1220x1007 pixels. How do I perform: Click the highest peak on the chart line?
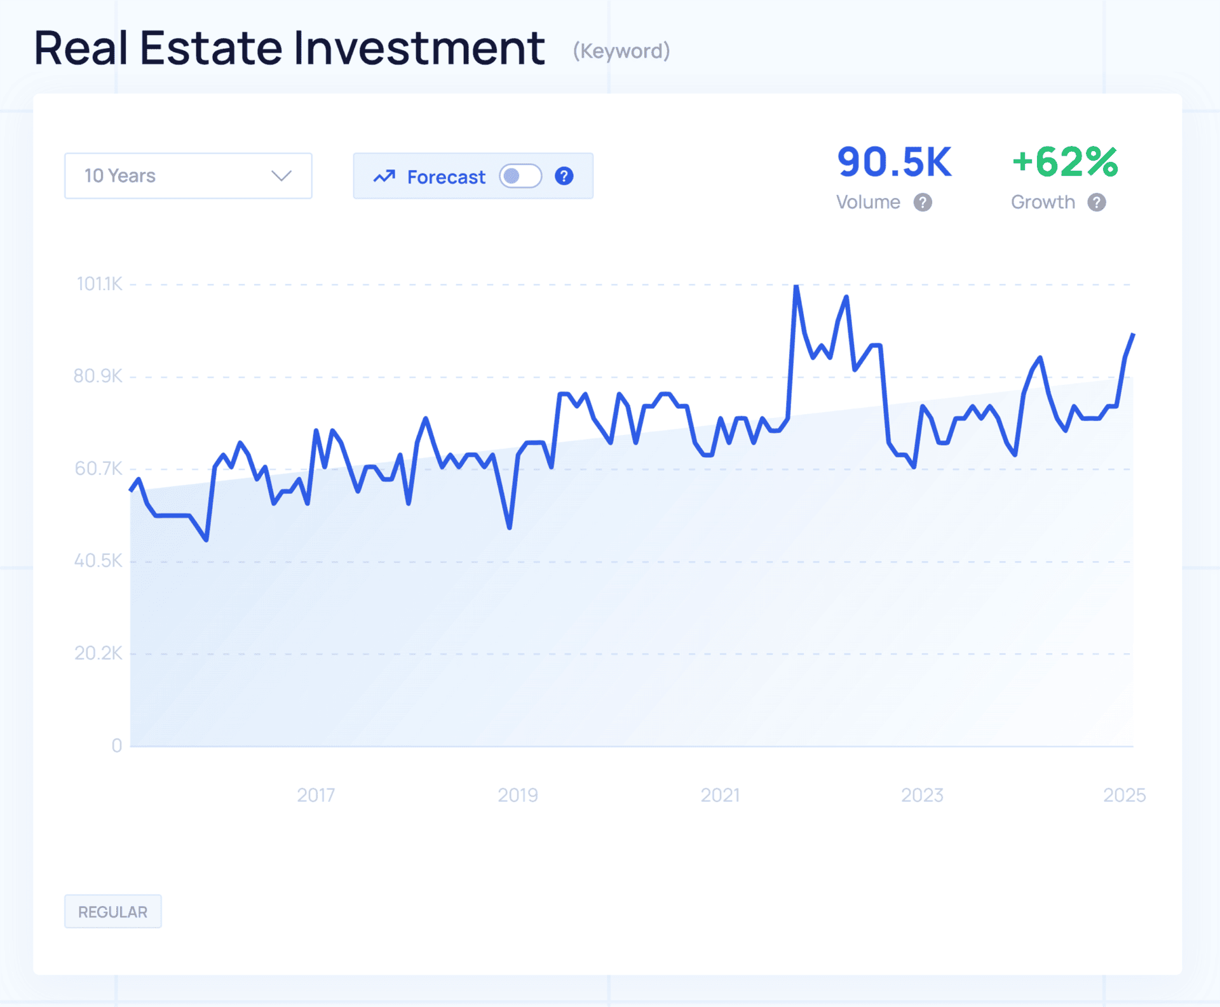(x=796, y=287)
